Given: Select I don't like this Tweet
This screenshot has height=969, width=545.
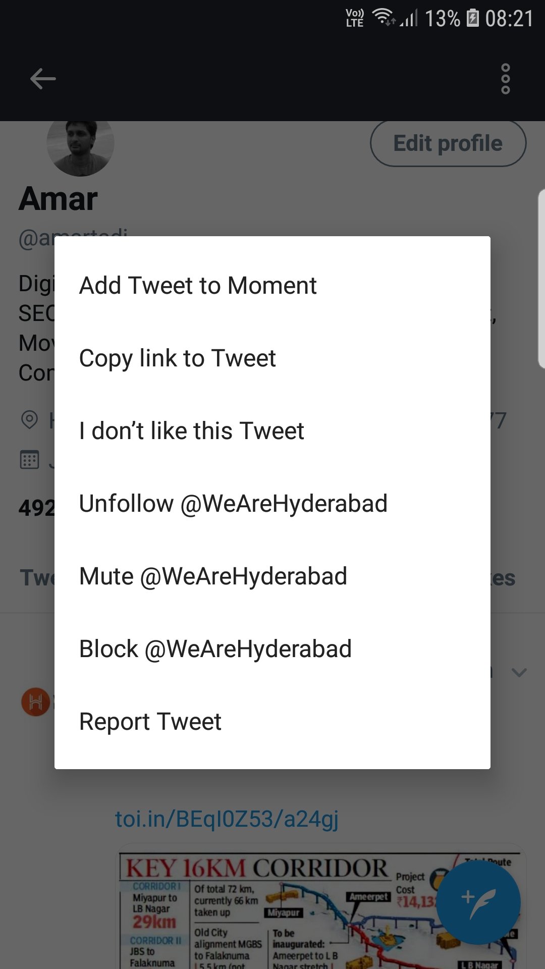Looking at the screenshot, I should click(x=192, y=431).
